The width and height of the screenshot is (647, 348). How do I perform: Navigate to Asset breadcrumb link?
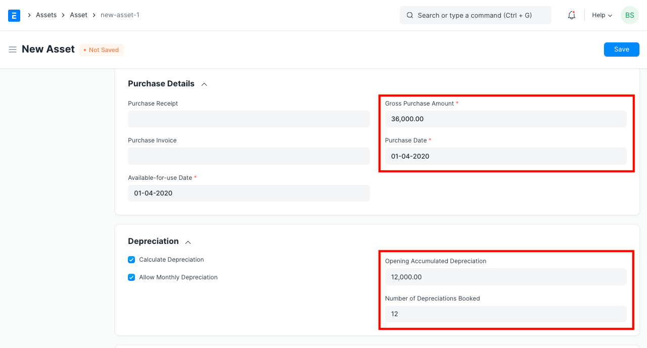pos(78,15)
